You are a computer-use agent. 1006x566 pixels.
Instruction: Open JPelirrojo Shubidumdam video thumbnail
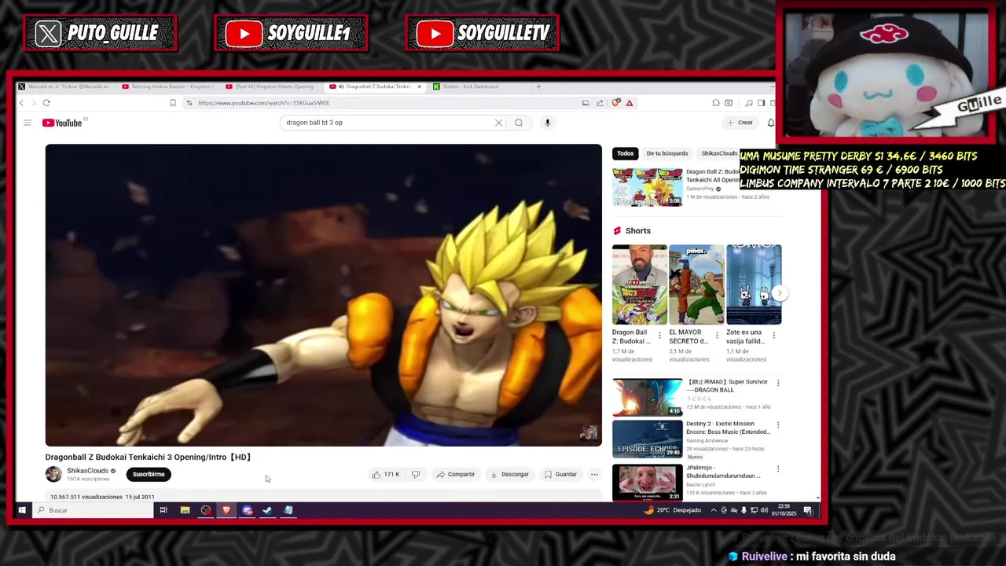648,482
